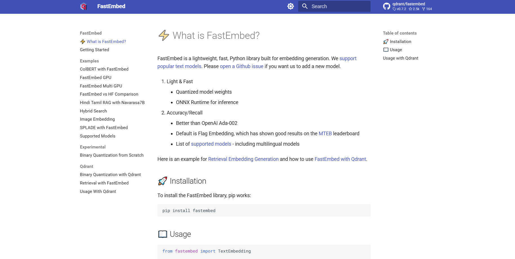
Task: Open the ColBERT with FastEmbed example
Action: (104, 69)
